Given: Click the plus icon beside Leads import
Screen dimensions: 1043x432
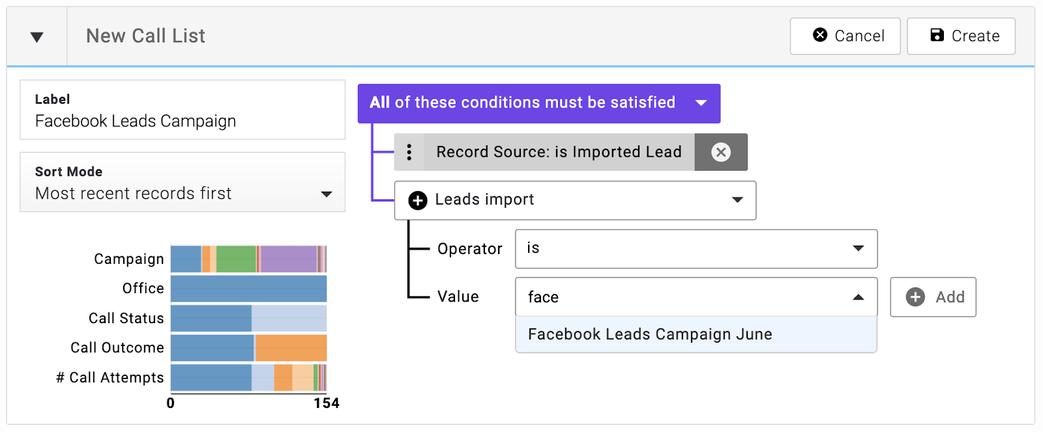Looking at the screenshot, I should (x=418, y=200).
